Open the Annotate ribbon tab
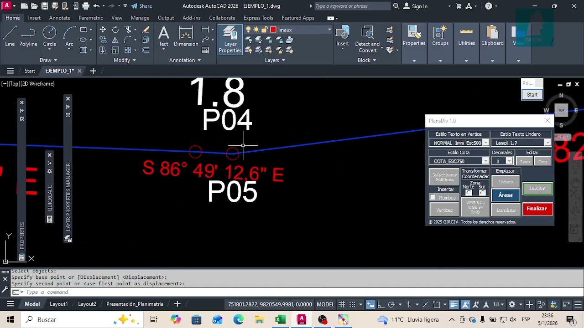 (x=60, y=18)
